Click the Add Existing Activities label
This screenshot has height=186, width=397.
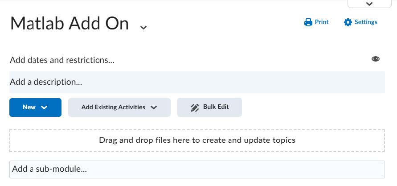[x=113, y=107]
